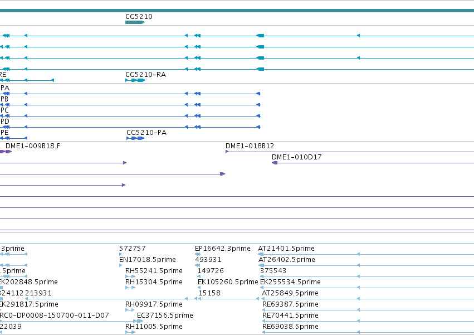Click the CG5210-PA protein label
This screenshot has width=474, height=335.
146,133
